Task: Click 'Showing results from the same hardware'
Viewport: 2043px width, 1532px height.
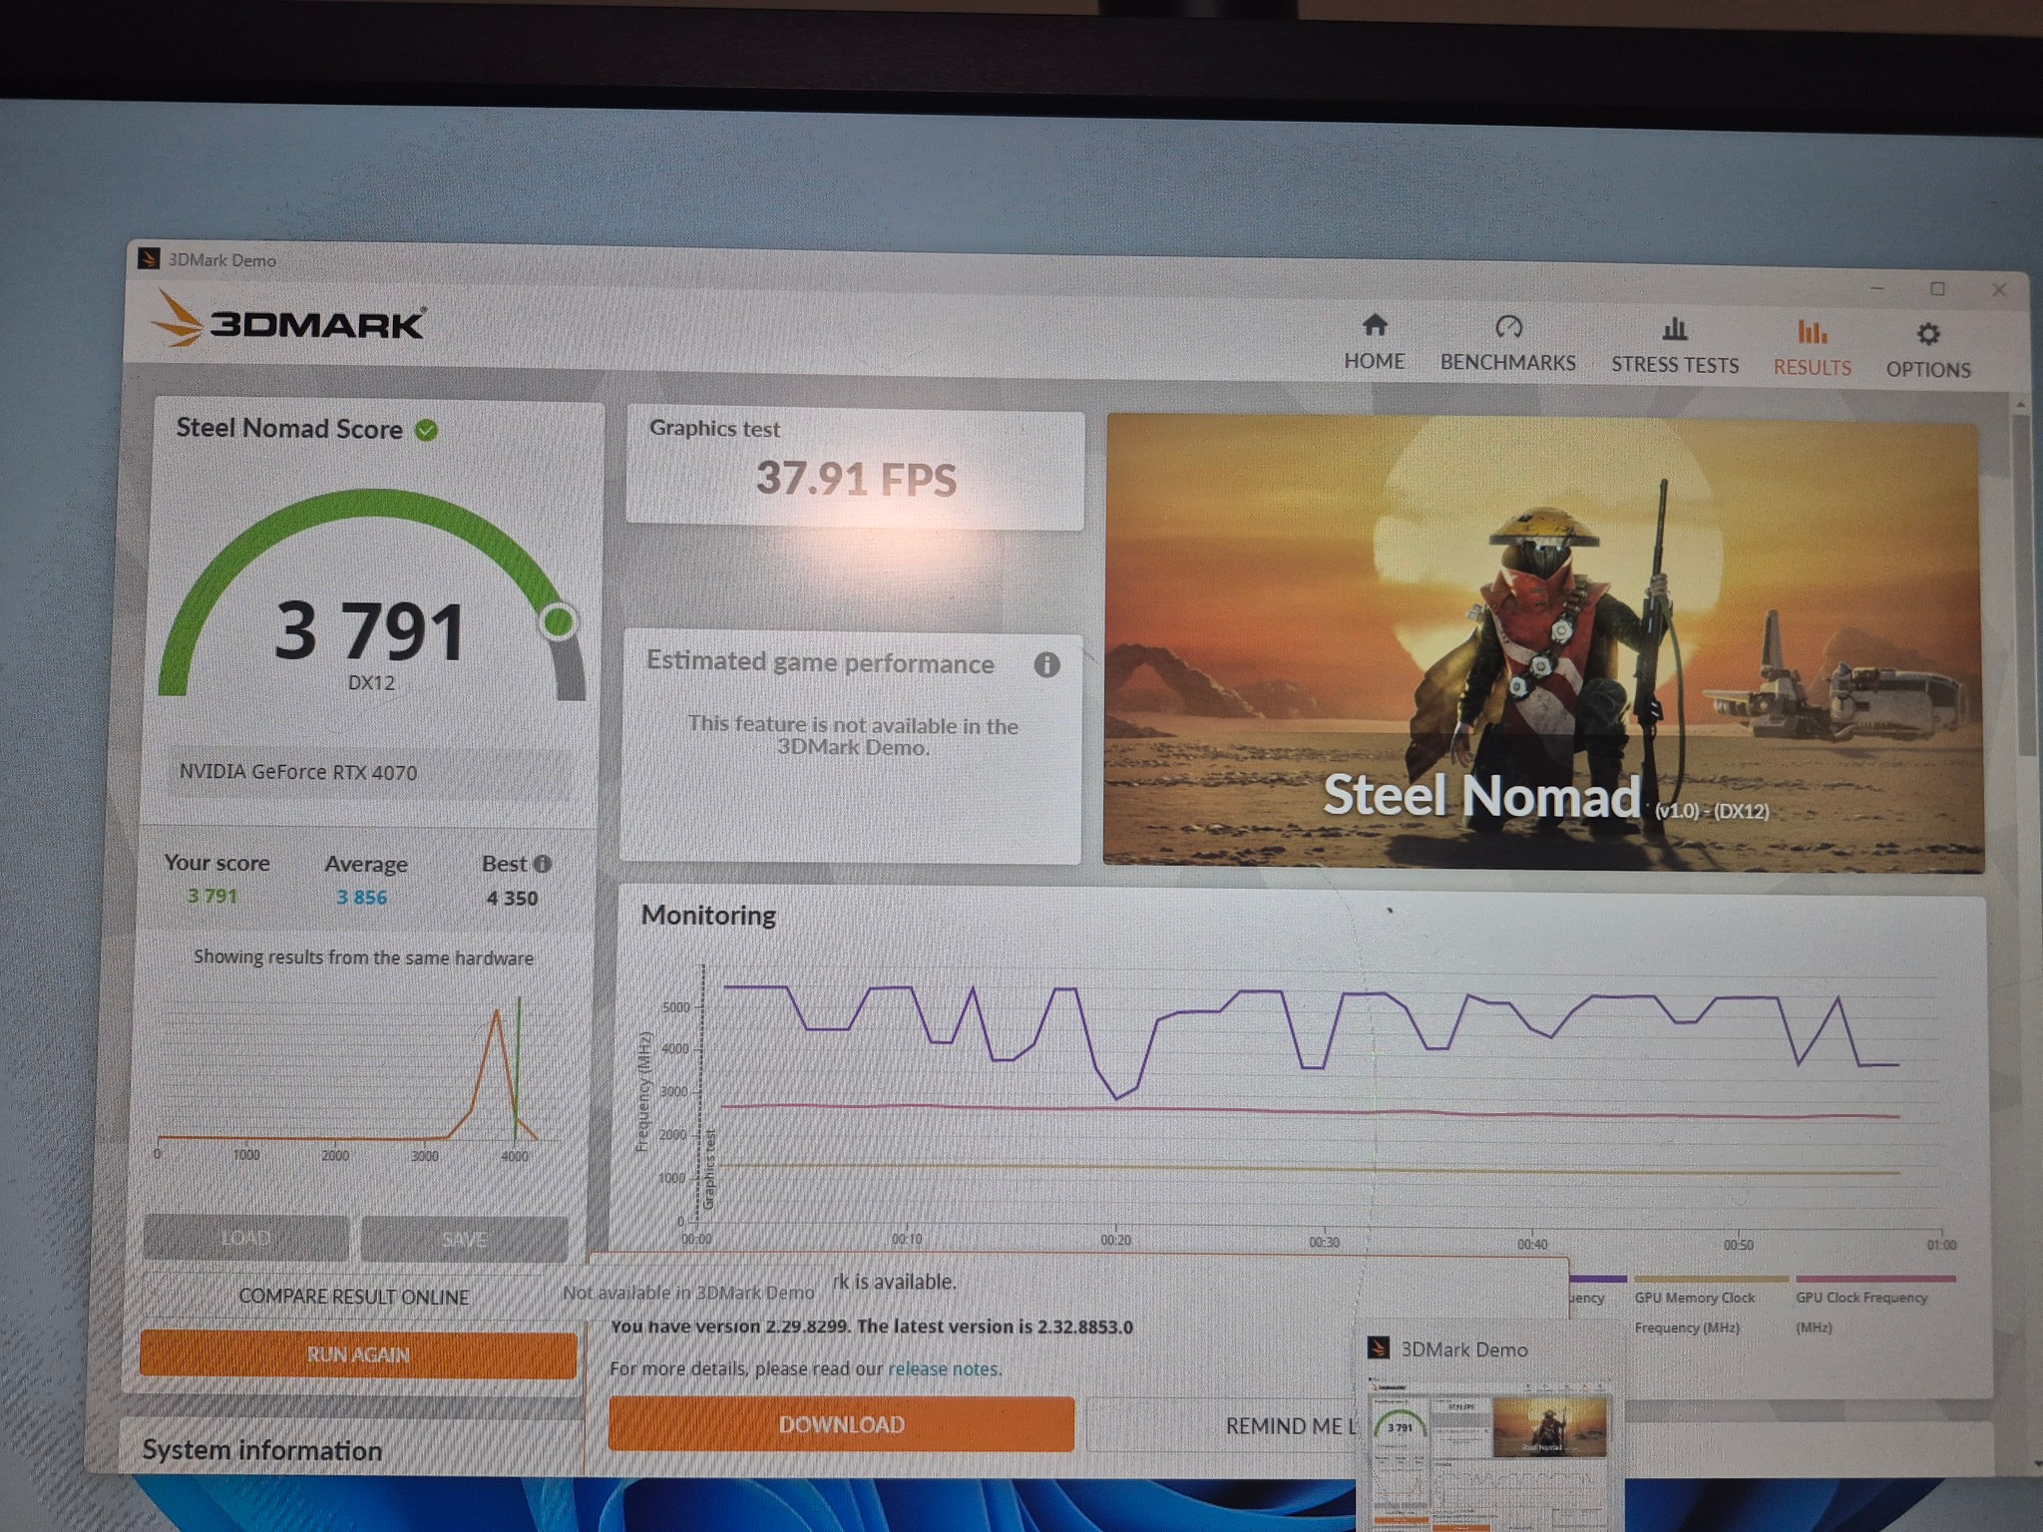Action: pos(363,957)
